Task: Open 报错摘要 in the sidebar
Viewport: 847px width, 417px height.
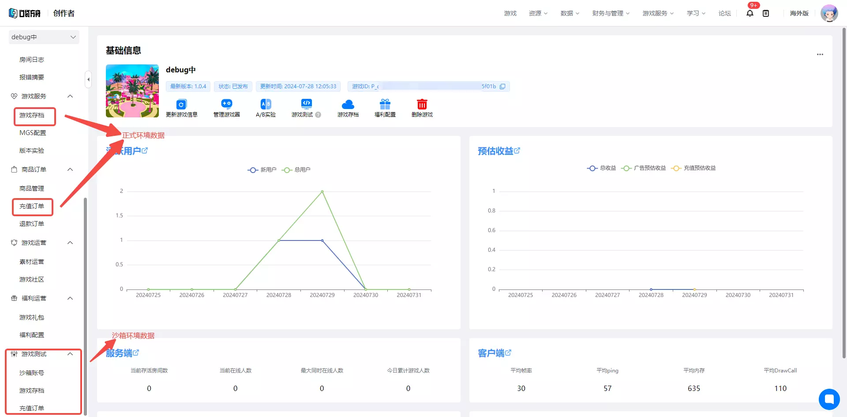Action: coord(32,77)
